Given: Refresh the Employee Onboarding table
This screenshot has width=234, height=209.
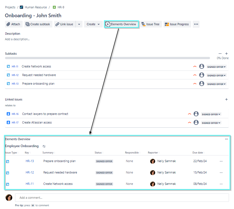Looking at the screenshot, I should point(44,146).
